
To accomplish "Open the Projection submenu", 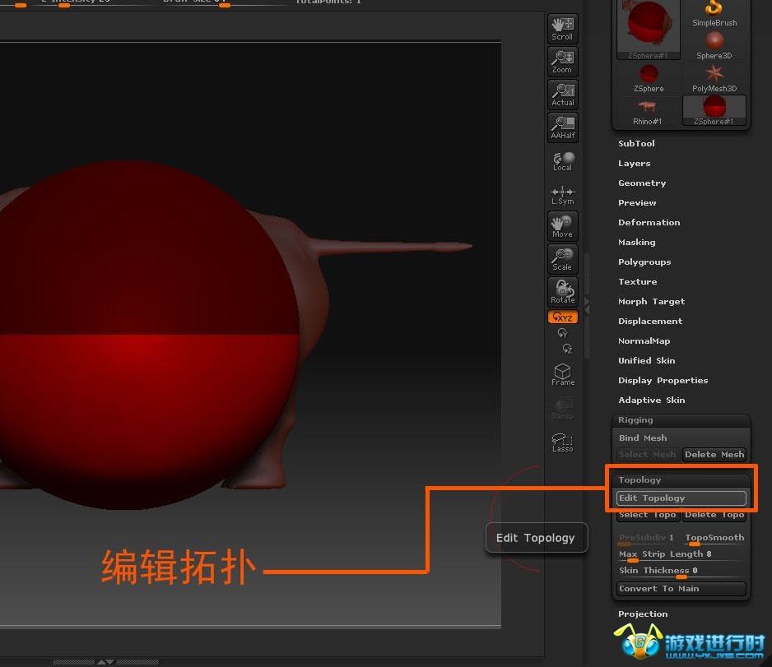I will tap(643, 614).
